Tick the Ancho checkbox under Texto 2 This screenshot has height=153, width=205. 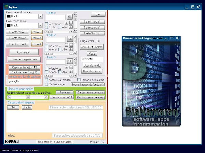(x=46, y=50)
